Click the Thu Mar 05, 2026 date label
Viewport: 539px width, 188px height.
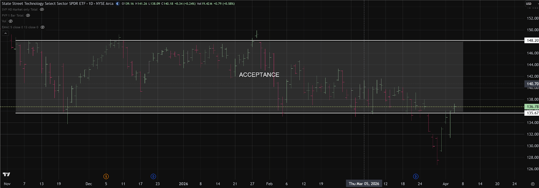[364, 184]
